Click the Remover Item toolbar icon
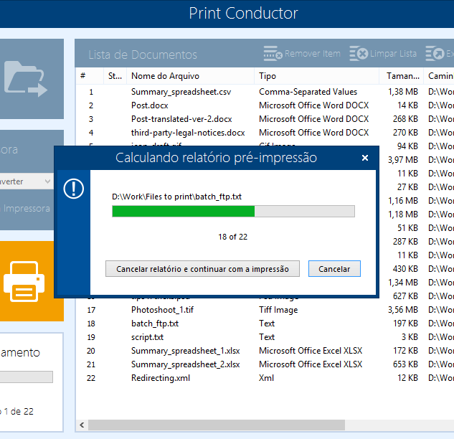454x439 pixels. point(273,54)
